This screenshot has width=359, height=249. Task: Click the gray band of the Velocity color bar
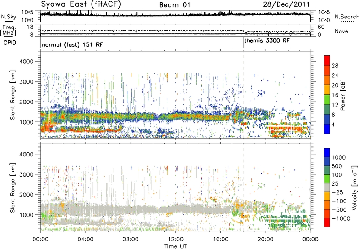[327, 188]
